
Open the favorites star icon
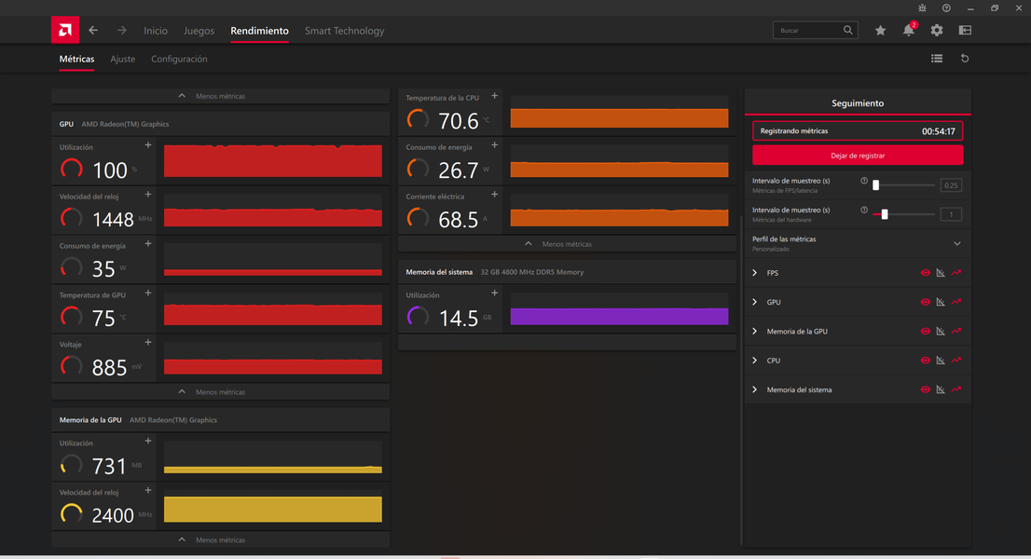point(880,31)
